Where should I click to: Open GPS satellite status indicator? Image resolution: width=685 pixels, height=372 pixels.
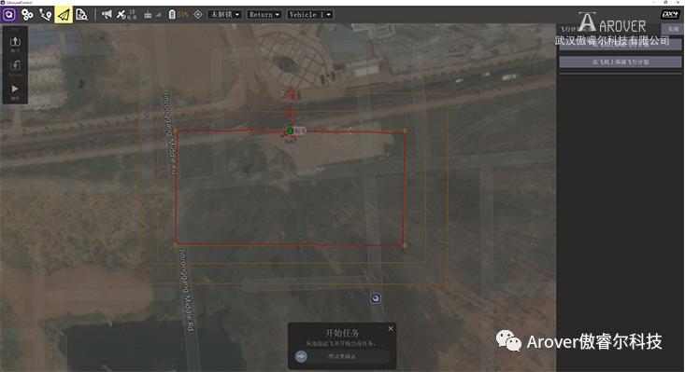(126, 14)
